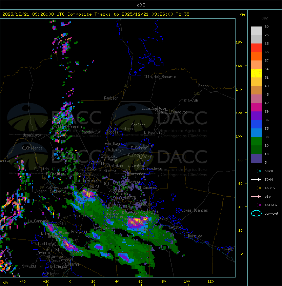Click the Ugarteche place label
The image size is (282, 286).
(x=84, y=216)
